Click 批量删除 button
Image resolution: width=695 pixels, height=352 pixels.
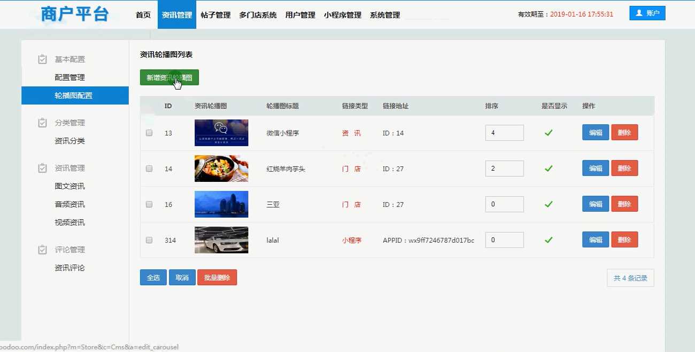[x=217, y=278]
